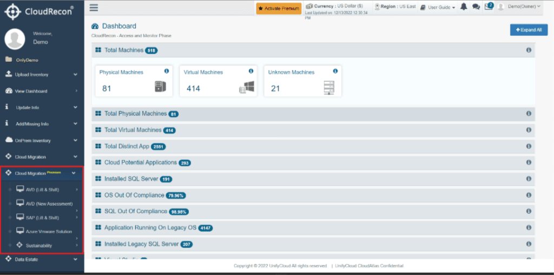Click the hamburger menu icon
Viewport: 554px width, 275px height.
(x=94, y=8)
